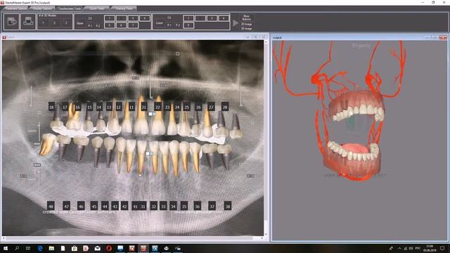450x253 pixels.
Task: Select tooth number 26 label
Action: (x=198, y=108)
